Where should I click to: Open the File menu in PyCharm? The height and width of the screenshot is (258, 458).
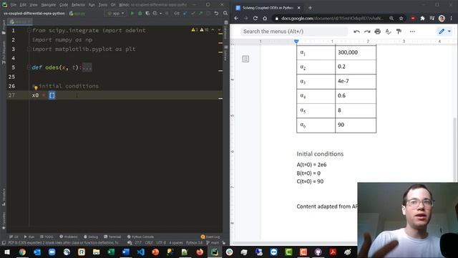click(x=14, y=5)
